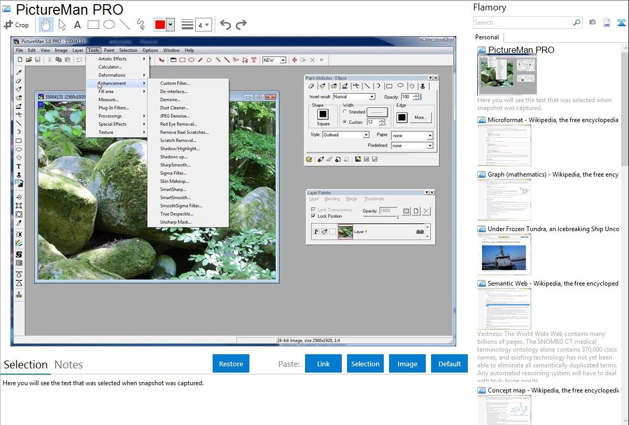The image size is (629, 425).
Task: Open the Personal tab
Action: click(x=487, y=37)
